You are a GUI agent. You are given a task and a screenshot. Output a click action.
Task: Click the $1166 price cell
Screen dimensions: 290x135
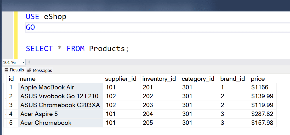263,87
